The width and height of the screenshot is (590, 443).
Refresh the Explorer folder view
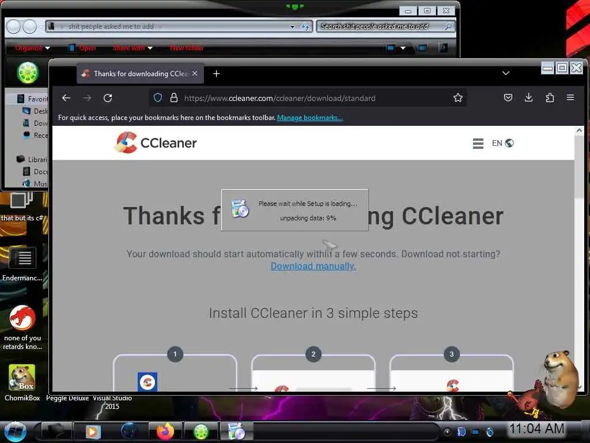(x=305, y=27)
